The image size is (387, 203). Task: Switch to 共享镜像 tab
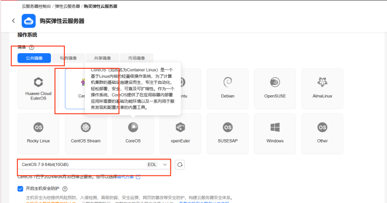point(102,58)
